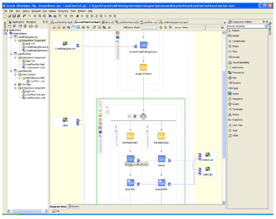
Task: Click the Zoom slider handle in diagram toolbar
Action: (204, 28)
